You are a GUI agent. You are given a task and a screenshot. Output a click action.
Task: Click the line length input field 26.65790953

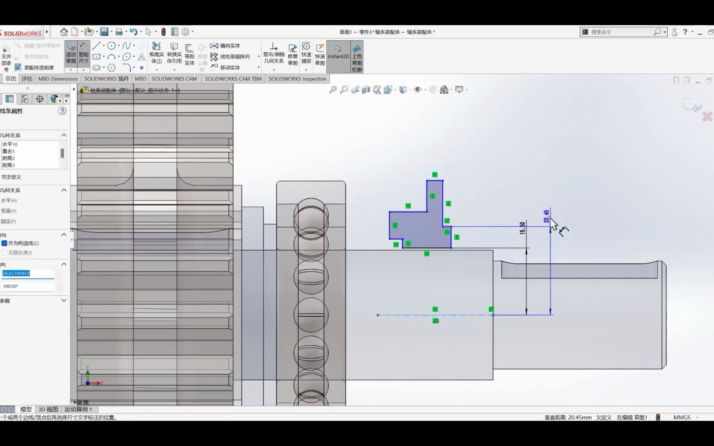click(x=28, y=273)
